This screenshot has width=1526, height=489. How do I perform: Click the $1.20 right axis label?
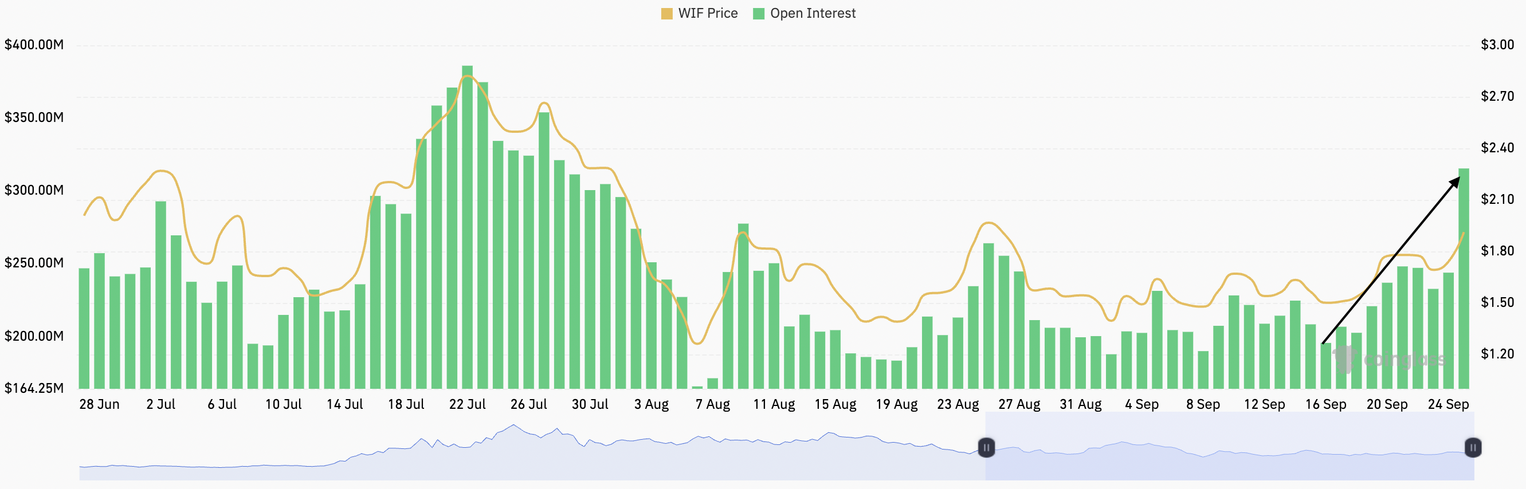tap(1497, 354)
